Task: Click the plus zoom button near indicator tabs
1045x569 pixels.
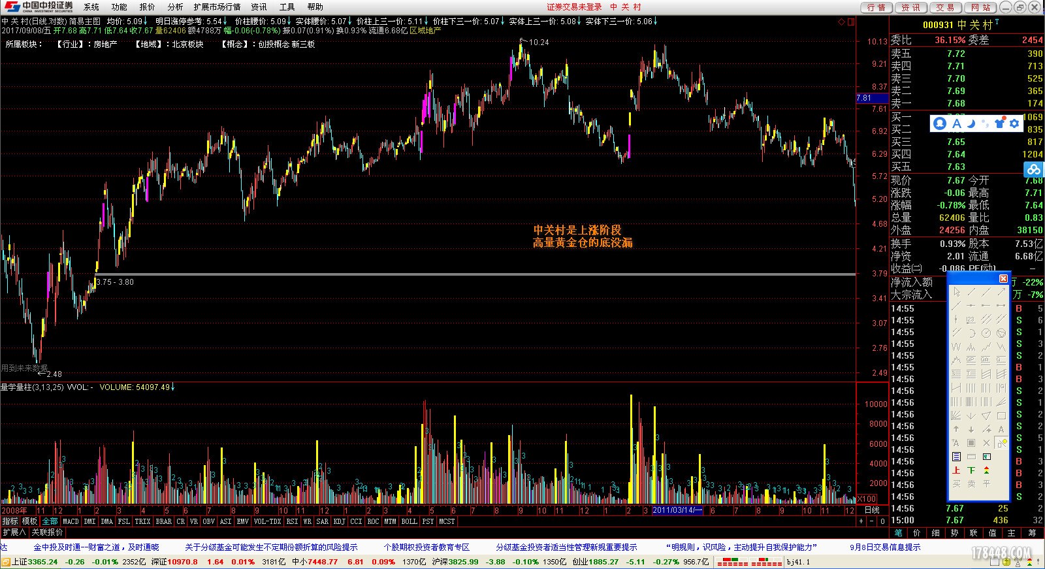Action: (x=861, y=521)
